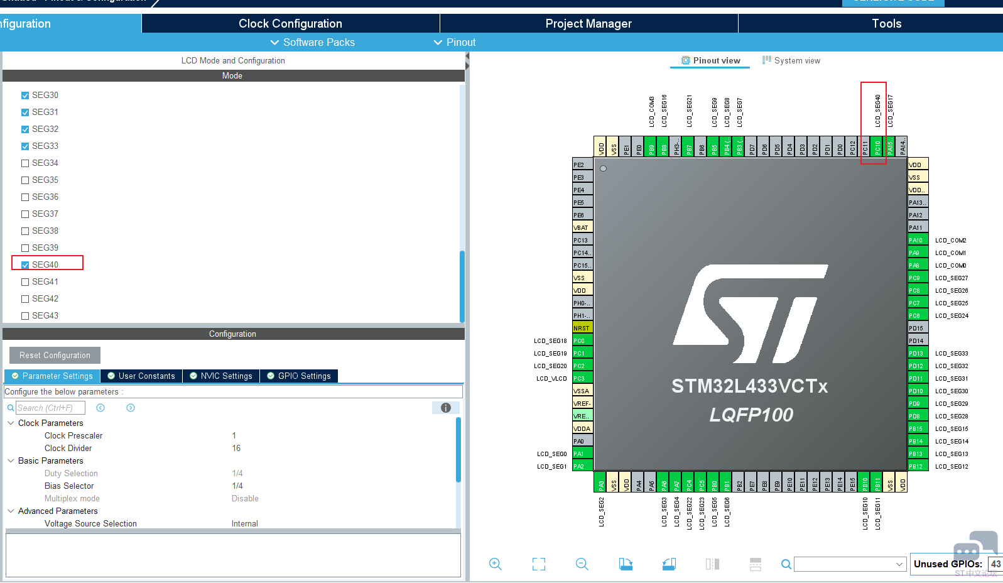Click the PE2 pin on the chip
The height and width of the screenshot is (583, 1003).
[x=582, y=165]
